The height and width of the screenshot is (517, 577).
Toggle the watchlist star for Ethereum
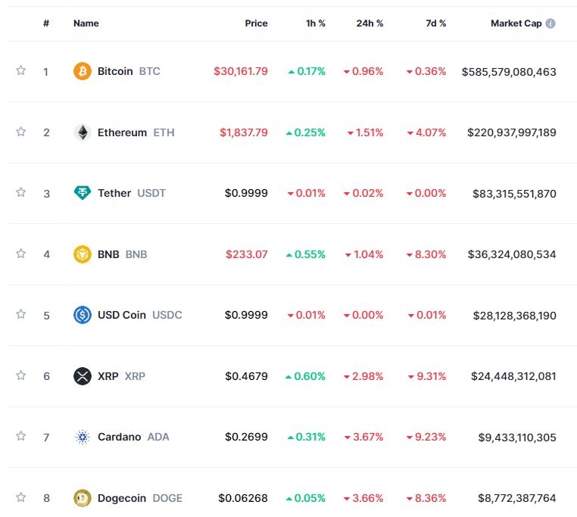[21, 132]
